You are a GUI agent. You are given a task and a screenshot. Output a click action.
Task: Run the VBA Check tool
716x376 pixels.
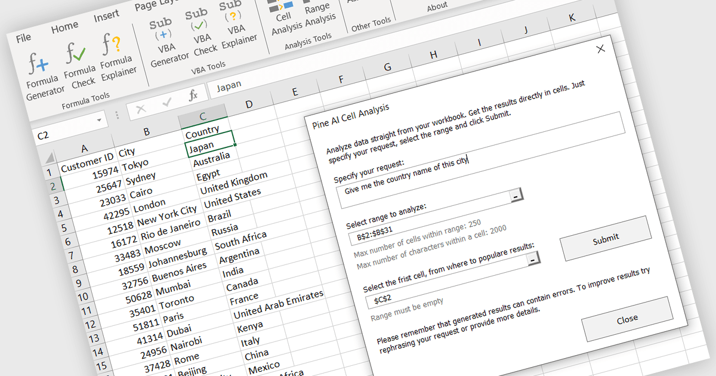(203, 33)
